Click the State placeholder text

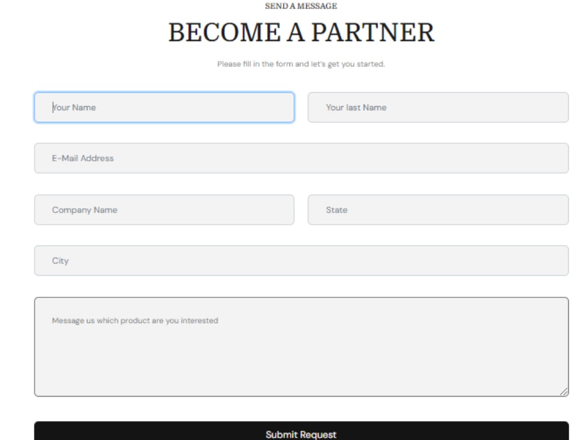(336, 209)
